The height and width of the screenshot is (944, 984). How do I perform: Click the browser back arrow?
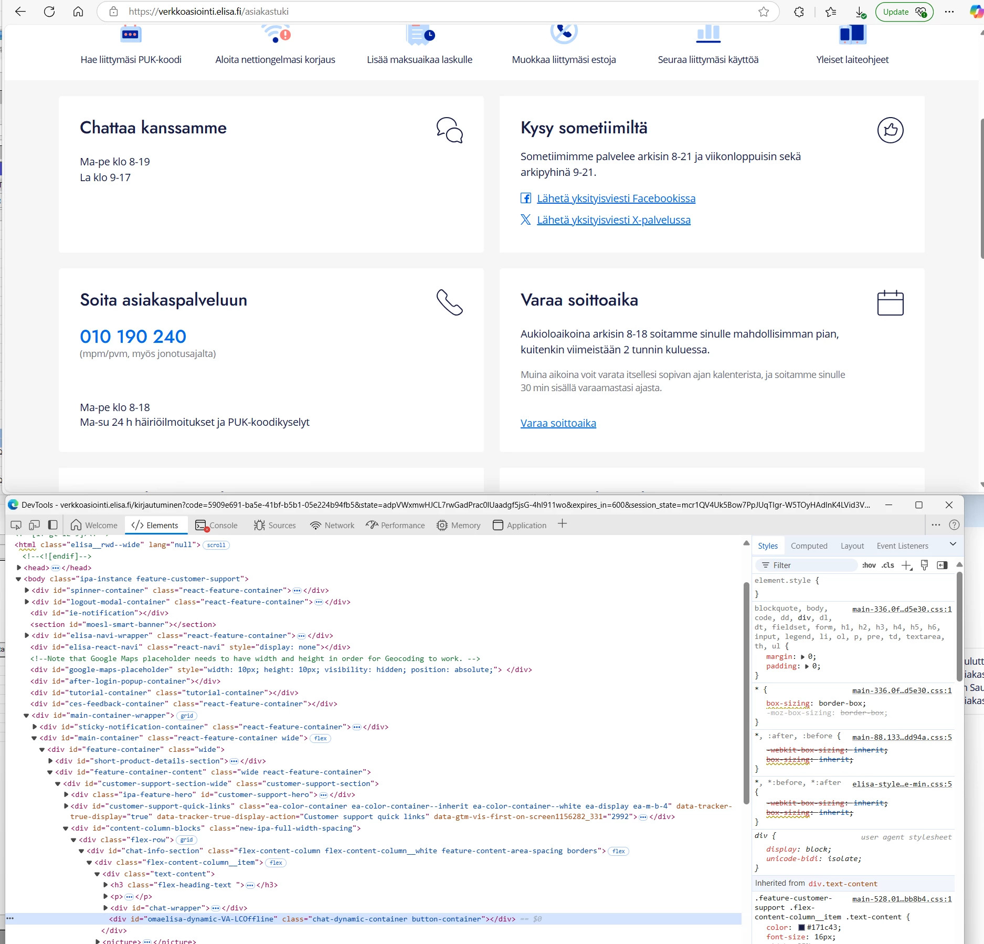pos(20,12)
